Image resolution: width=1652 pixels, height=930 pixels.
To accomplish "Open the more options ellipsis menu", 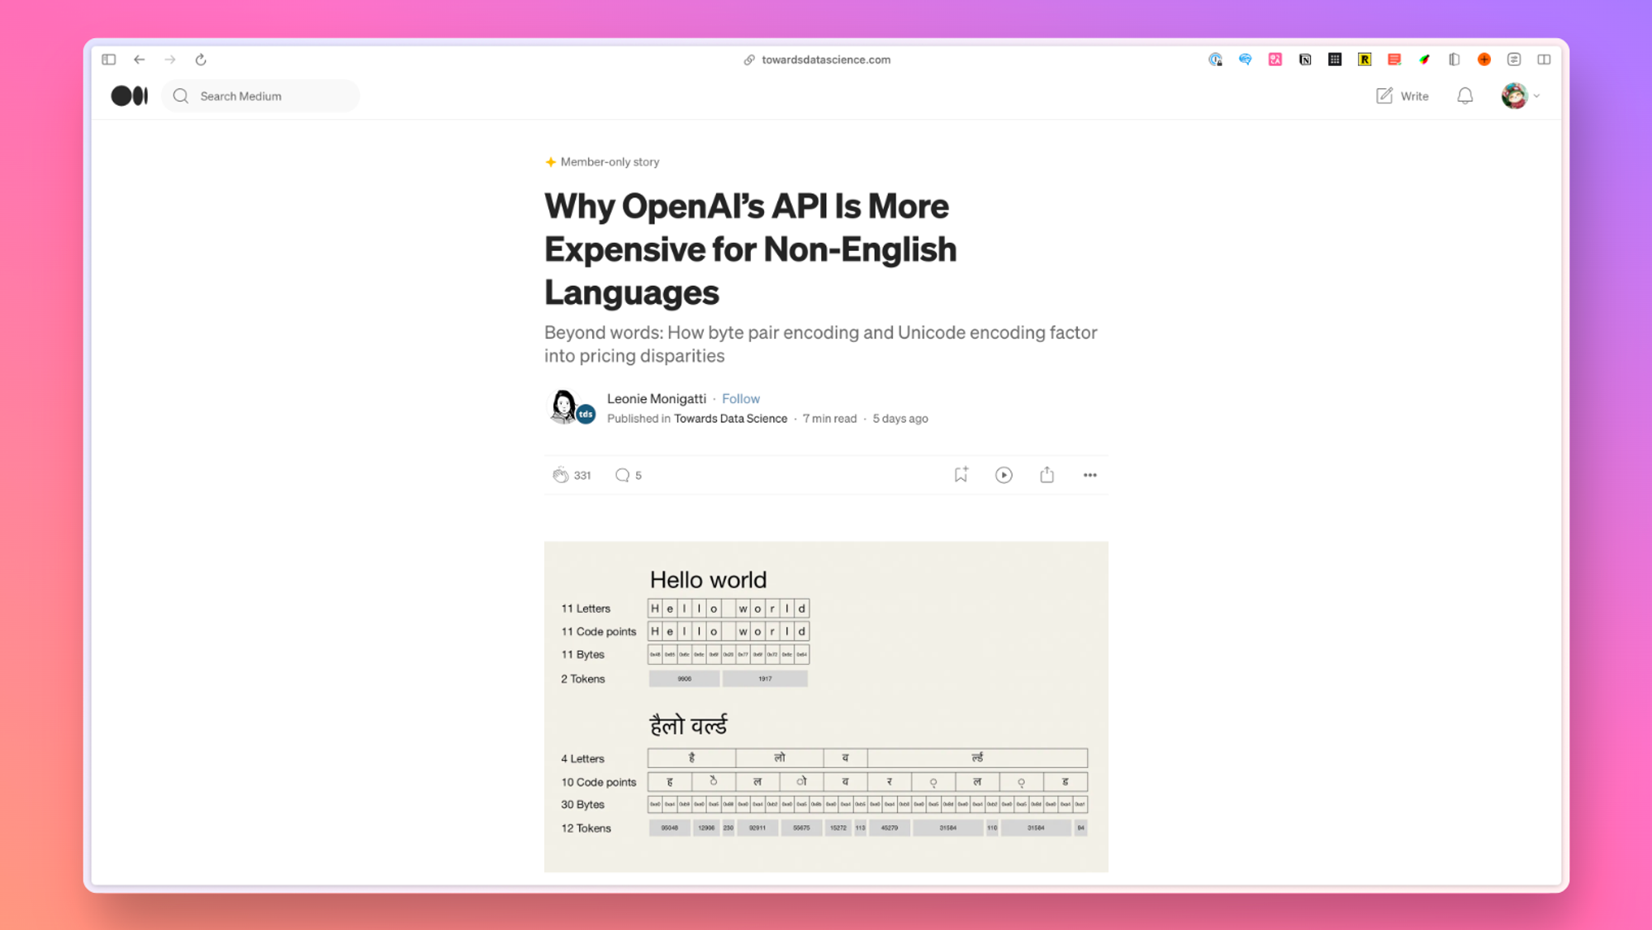I will pos(1089,475).
